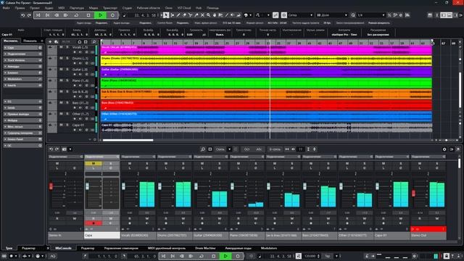Mute the Bass track
This screenshot has width=464, height=261.
coord(61,103)
